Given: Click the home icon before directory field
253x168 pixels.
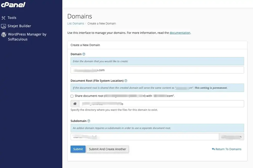Looking at the screenshot, I should point(75,104).
